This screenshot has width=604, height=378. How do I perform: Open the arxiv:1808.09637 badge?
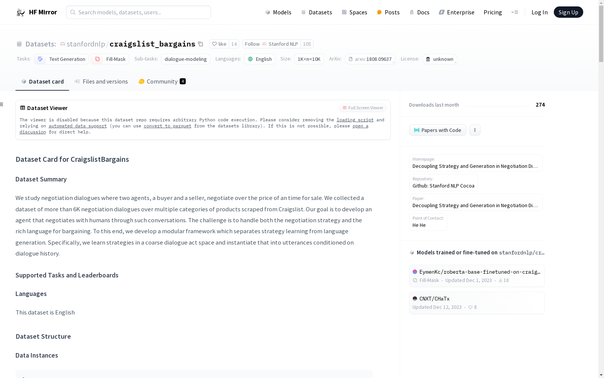point(370,59)
